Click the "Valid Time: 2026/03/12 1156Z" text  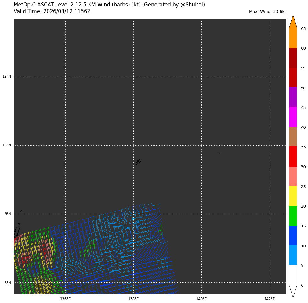[52, 12]
